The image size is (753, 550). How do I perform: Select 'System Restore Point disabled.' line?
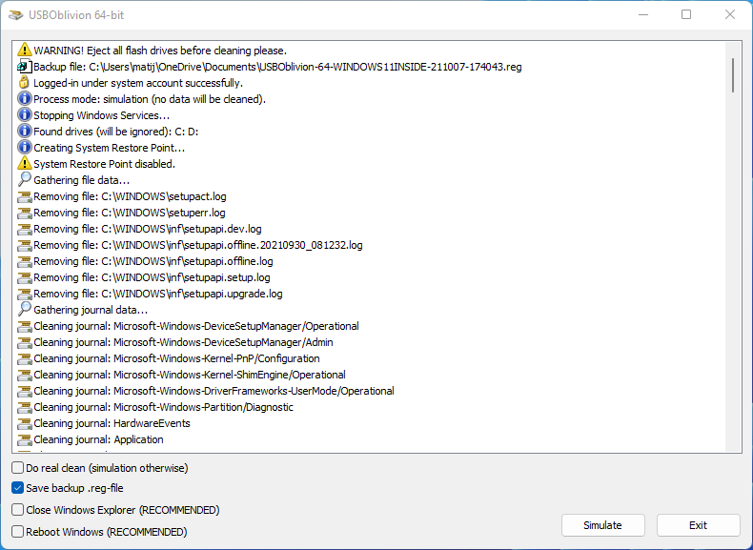(x=104, y=164)
